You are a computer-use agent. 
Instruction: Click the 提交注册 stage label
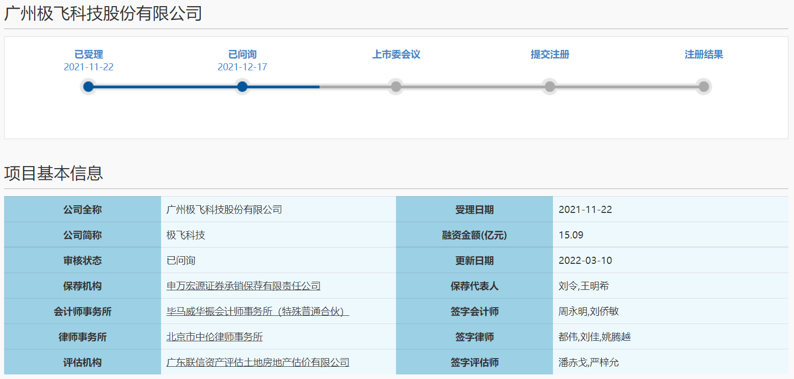(x=550, y=55)
